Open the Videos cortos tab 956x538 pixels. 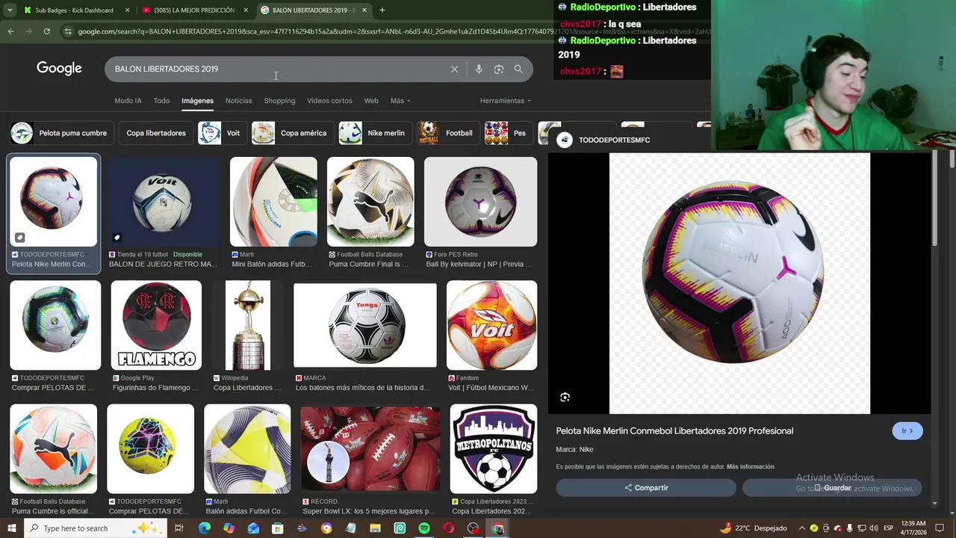[329, 101]
